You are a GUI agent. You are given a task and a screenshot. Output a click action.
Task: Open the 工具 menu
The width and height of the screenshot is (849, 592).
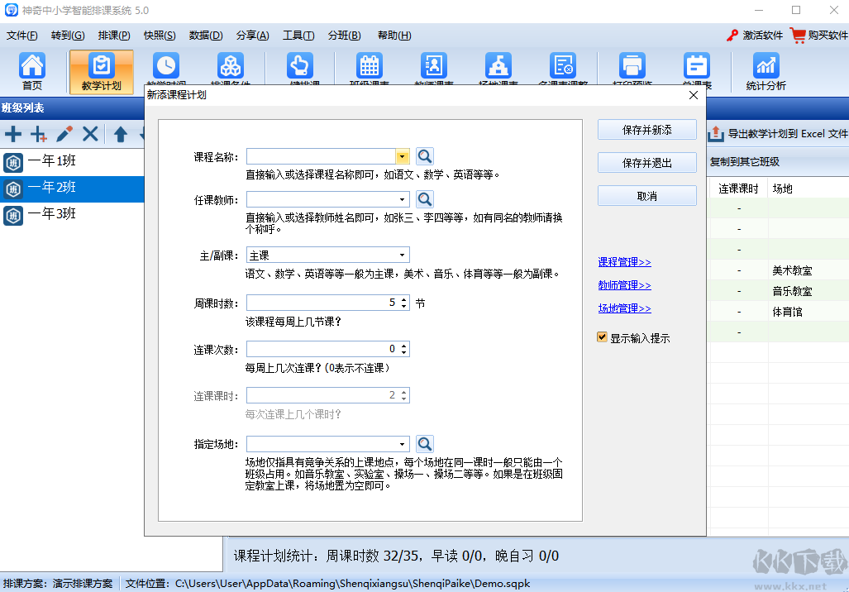[x=298, y=35]
